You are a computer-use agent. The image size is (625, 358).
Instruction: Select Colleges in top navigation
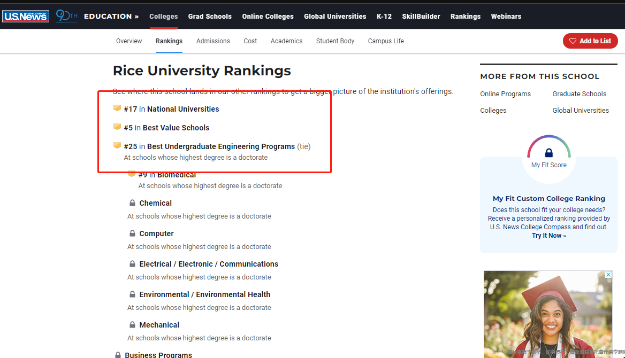coord(163,17)
